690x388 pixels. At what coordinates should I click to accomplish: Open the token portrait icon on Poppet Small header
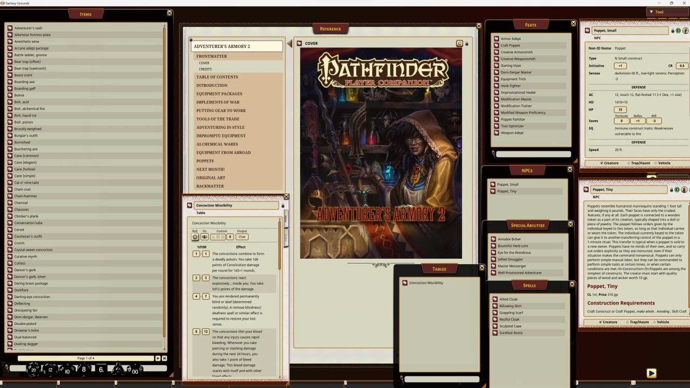685,31
